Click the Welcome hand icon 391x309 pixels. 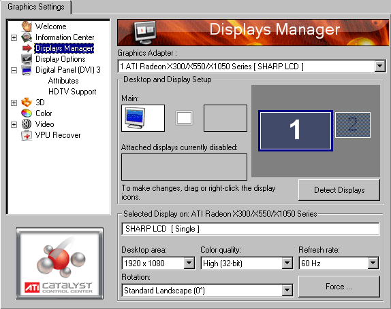(x=27, y=26)
